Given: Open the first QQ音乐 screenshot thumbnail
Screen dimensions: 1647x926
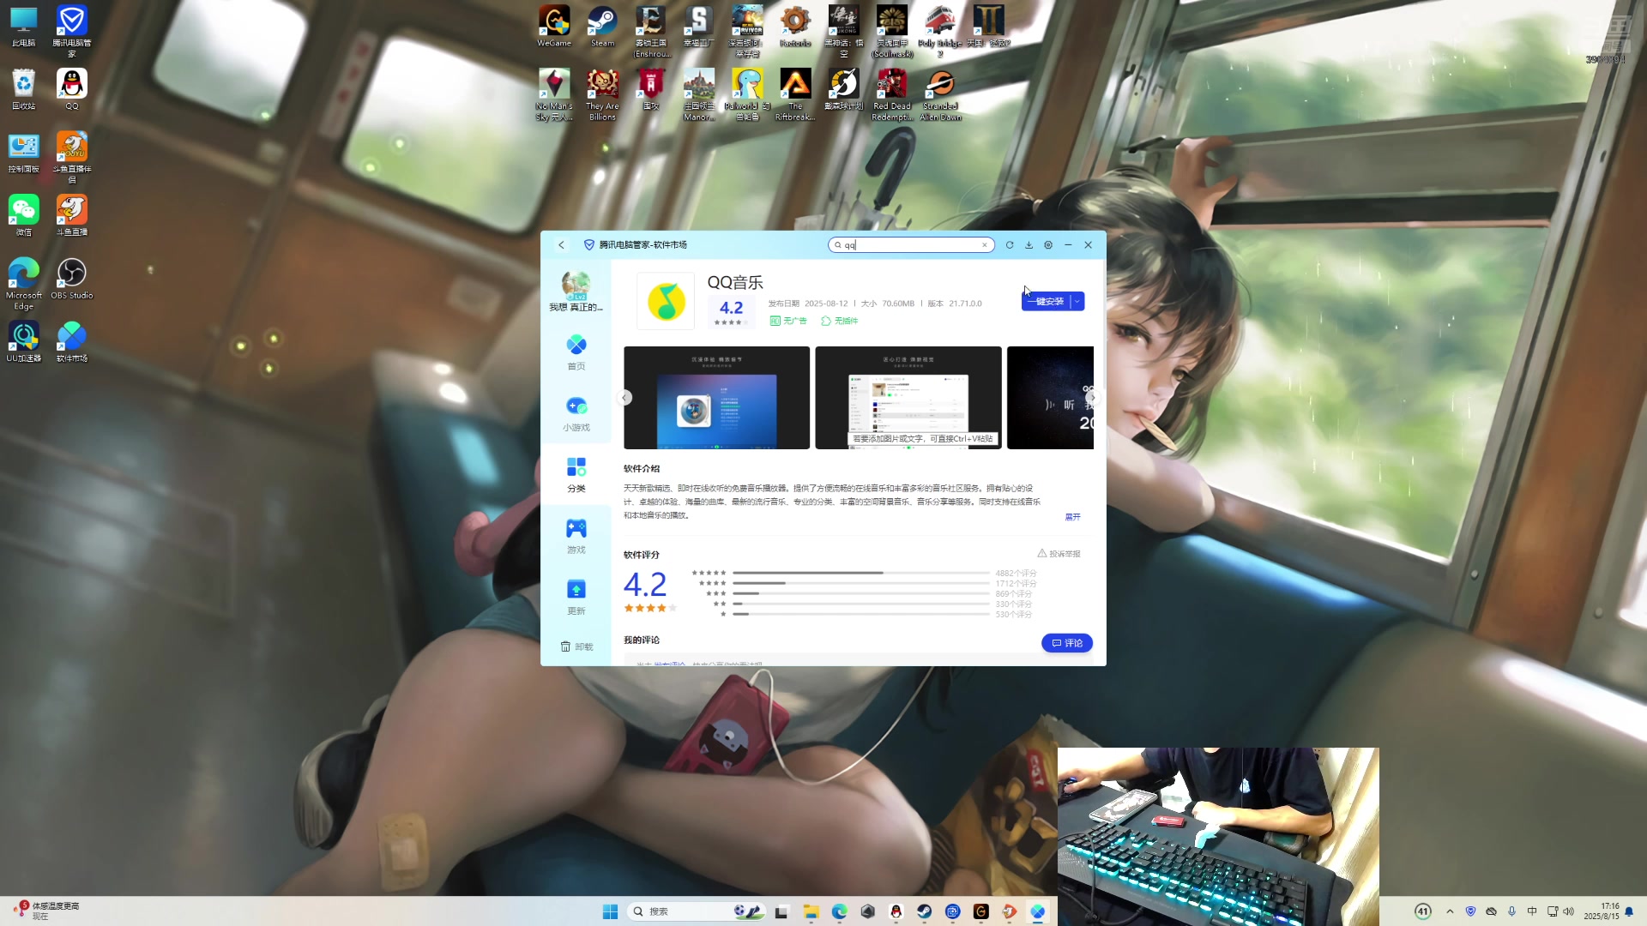Looking at the screenshot, I should [716, 398].
